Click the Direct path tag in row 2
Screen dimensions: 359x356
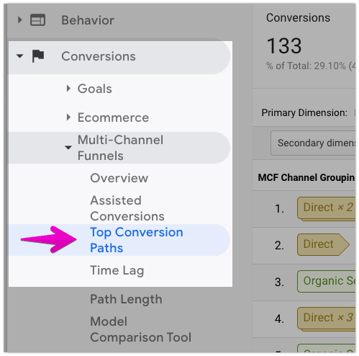pos(323,244)
